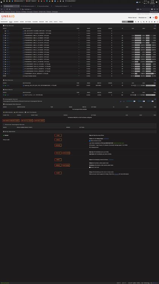This screenshot has height=284, width=159.
Task: Switch to the Docker tab
Action: (x=42, y=22)
